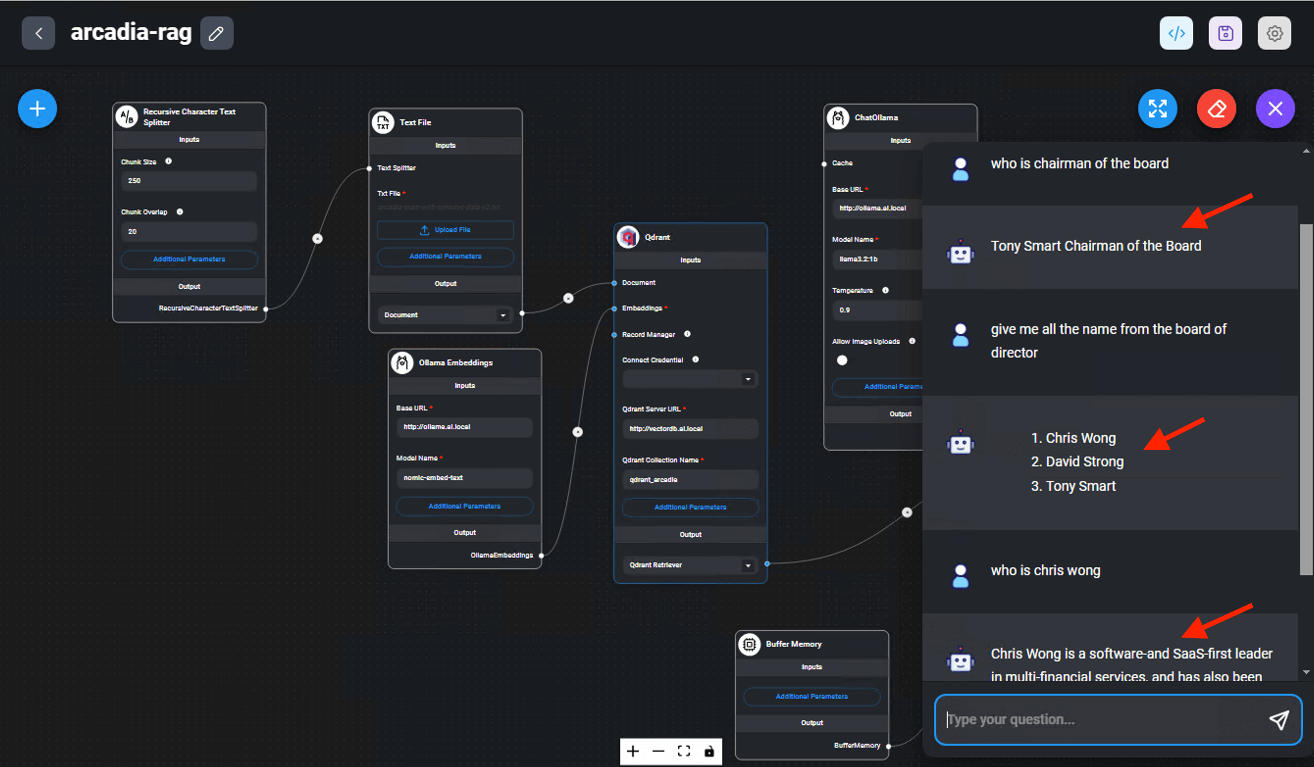This screenshot has height=767, width=1314.
Task: Save the chatflow via the disk icon
Action: pos(1225,33)
